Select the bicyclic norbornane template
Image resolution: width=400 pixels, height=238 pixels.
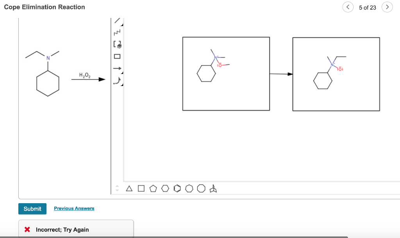213,188
